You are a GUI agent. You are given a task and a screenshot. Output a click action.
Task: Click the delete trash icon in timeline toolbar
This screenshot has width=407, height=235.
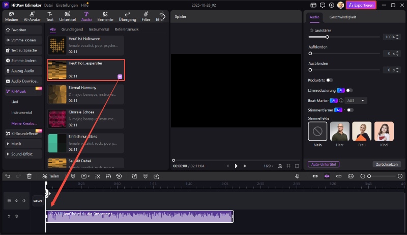[29, 176]
